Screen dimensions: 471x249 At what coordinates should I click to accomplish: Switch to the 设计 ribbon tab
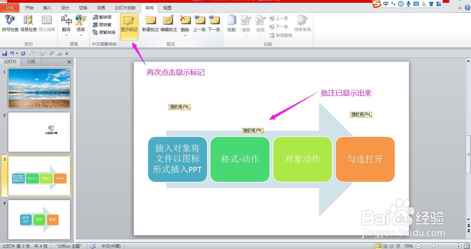[65, 8]
